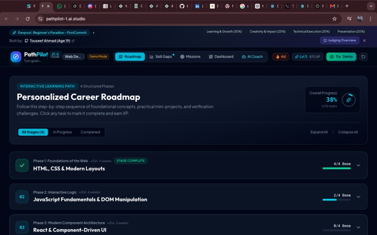
Task: Open the Gmail browser tab
Action: (333, 6)
